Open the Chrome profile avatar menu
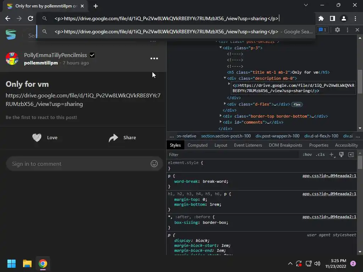Image resolution: width=363 pixels, height=272 pixels. [344, 18]
